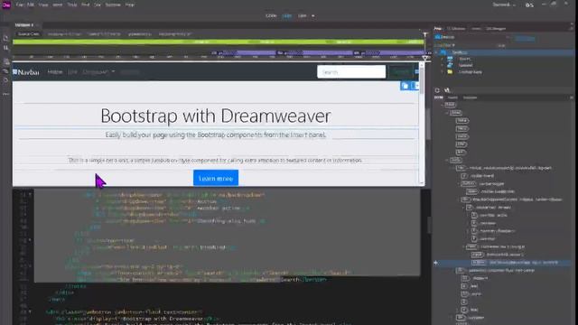Click the Open Documents icon in left toolbar

(5, 38)
